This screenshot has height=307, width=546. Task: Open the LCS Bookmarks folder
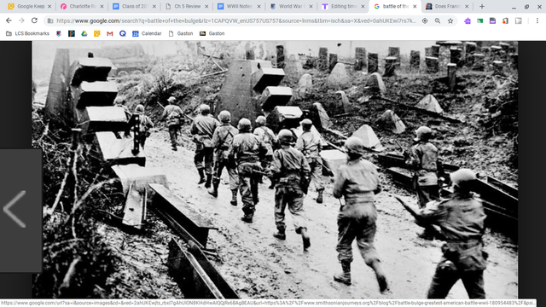(x=27, y=33)
